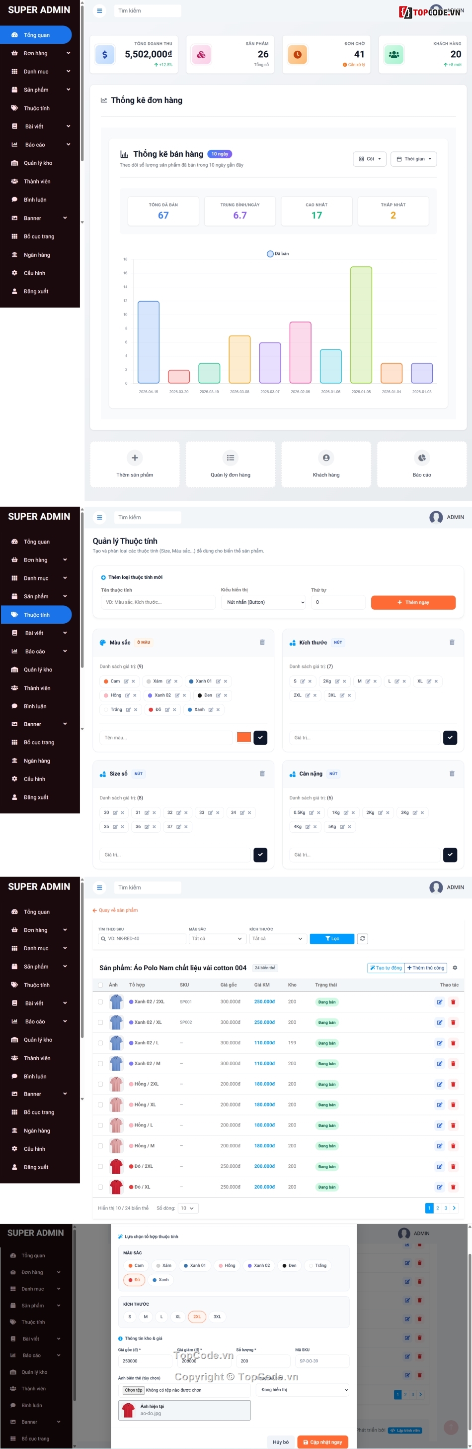Screen dimensions: 472x1449
Task: Toggle Đã bán legend in sales chart
Action: pos(278,254)
